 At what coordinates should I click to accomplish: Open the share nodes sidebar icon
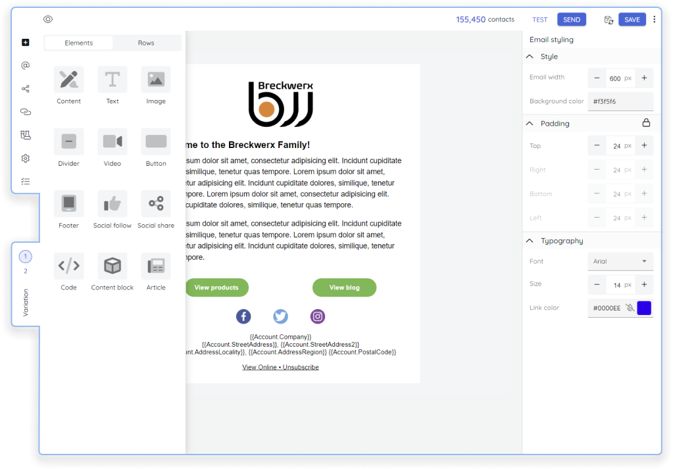tap(25, 88)
